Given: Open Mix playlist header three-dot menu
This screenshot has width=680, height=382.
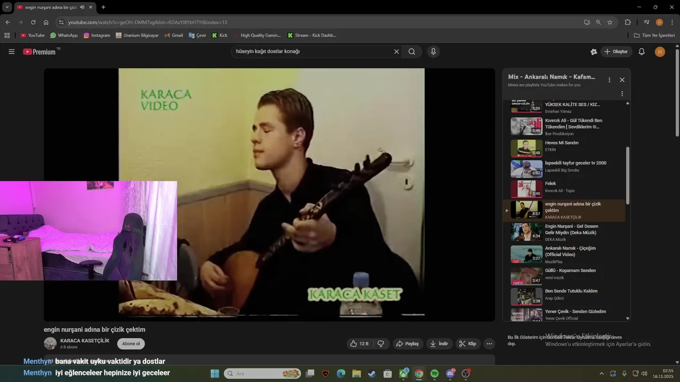Looking at the screenshot, I should (609, 80).
